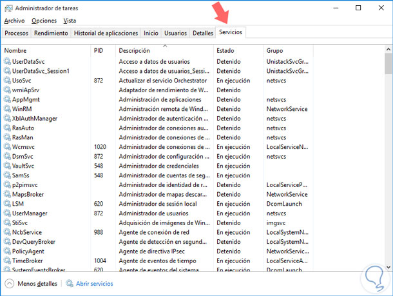Viewport: 393px width, 296px height.
Task: Select the RasAuto service icon
Action: 7,128
